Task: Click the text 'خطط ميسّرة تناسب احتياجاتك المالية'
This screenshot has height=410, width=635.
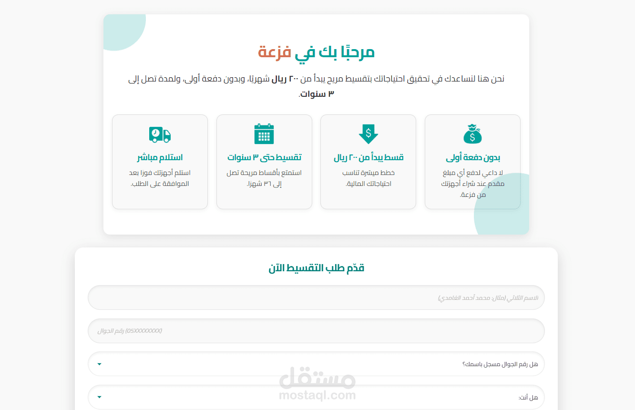Action: (369, 178)
